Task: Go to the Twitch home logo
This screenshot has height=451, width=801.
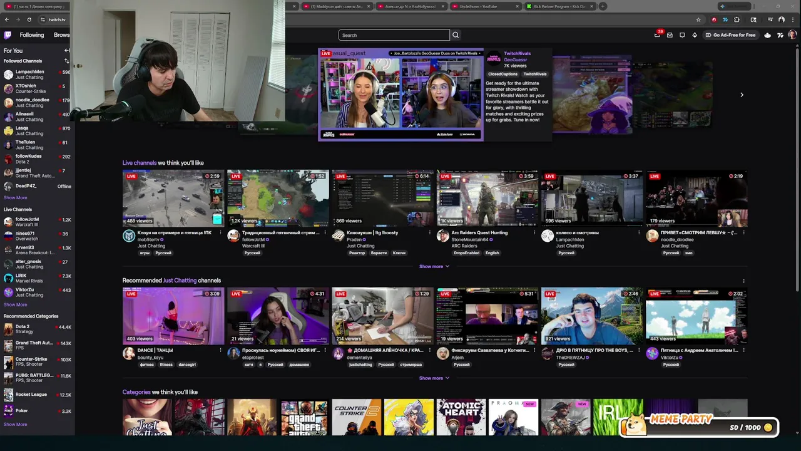Action: (x=8, y=35)
